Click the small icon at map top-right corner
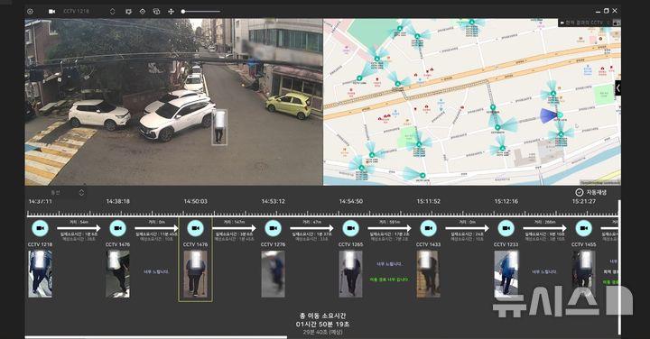Screen dimensions: 650x339 (x=617, y=23)
